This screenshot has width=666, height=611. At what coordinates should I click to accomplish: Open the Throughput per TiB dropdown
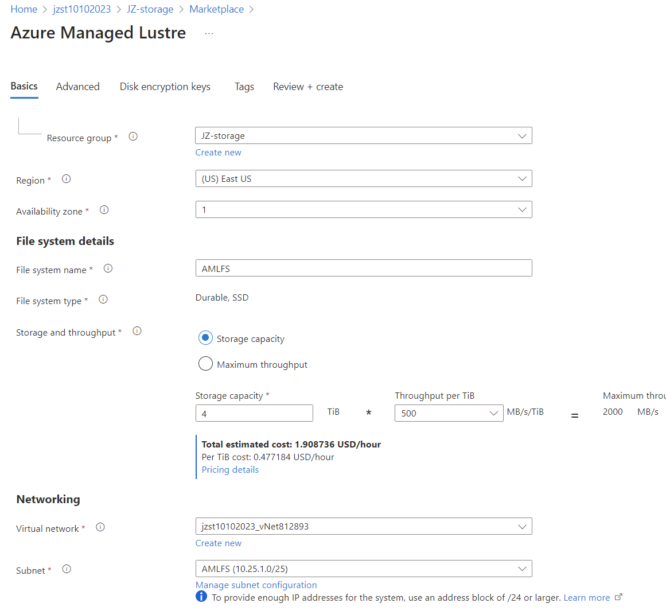pyautogui.click(x=449, y=413)
